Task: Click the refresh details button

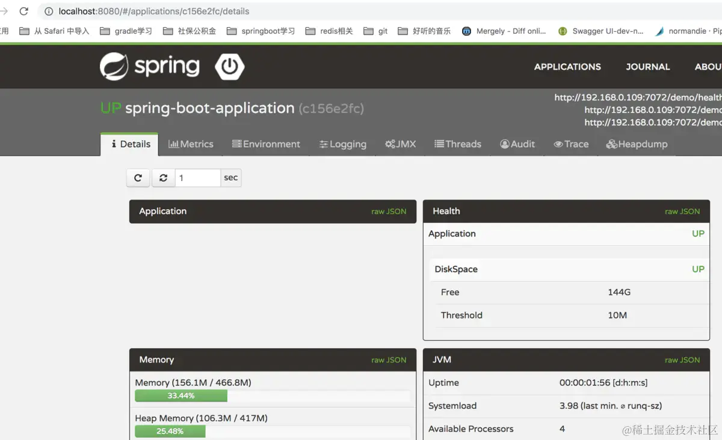Action: (x=138, y=178)
